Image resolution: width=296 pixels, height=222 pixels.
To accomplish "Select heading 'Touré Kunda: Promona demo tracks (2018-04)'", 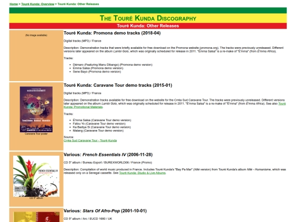I will (x=112, y=33).
